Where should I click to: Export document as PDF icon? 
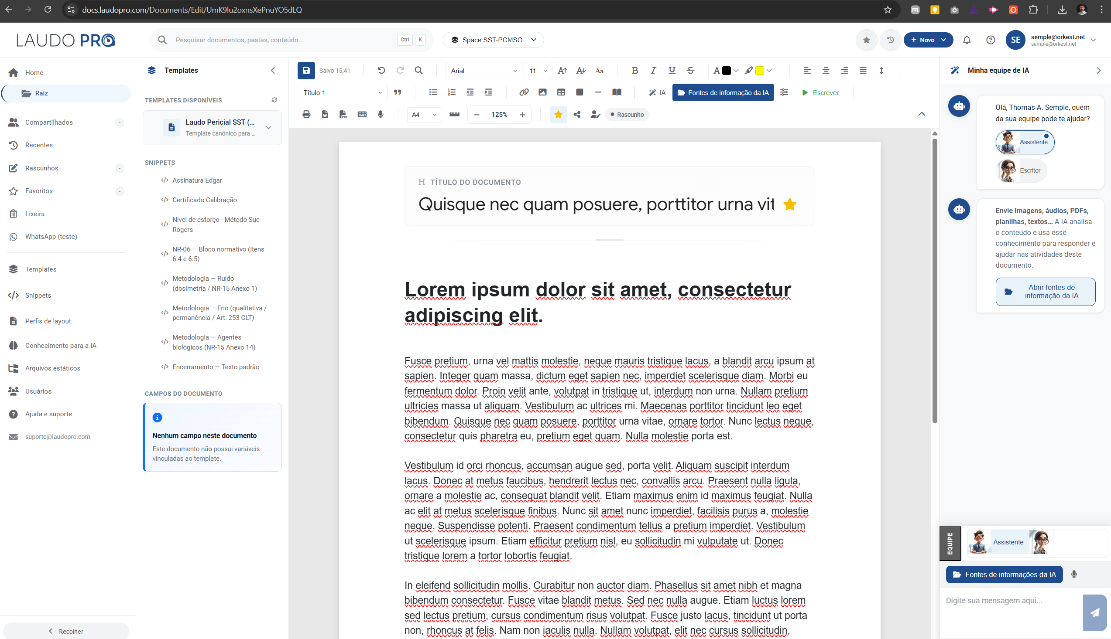(x=343, y=115)
